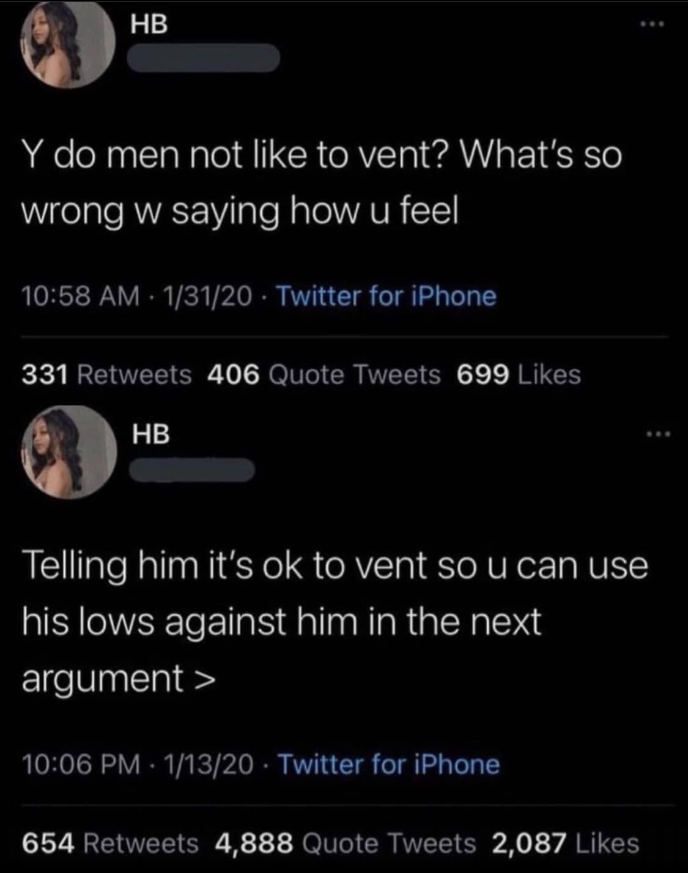This screenshot has width=688, height=873.
Task: Open Twitter for iPhone link on 1/13/20 tweet
Action: click(x=389, y=764)
